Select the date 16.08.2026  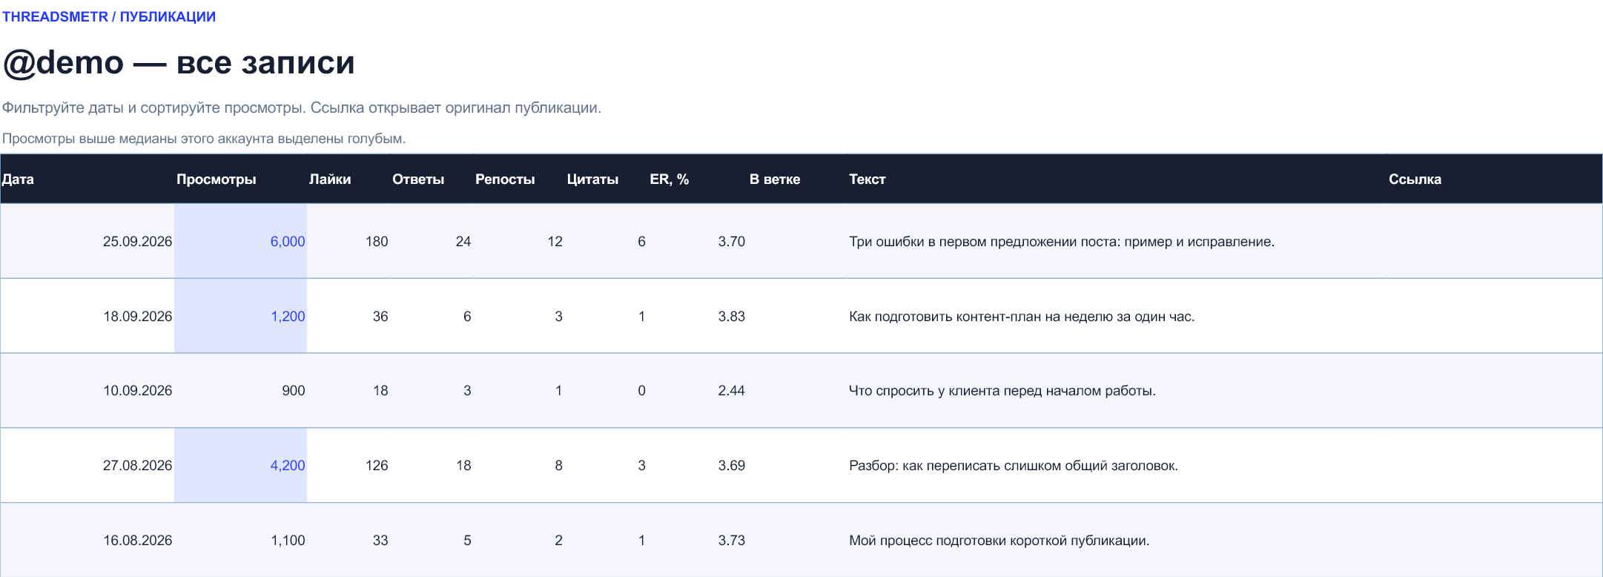pos(137,540)
